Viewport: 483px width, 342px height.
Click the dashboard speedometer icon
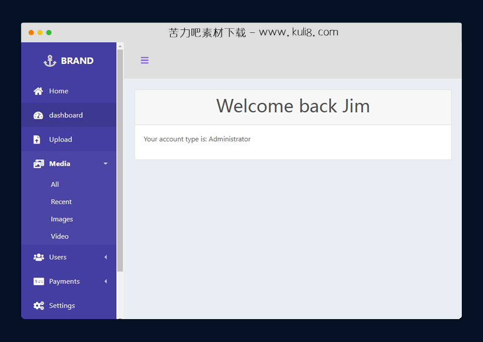(38, 115)
